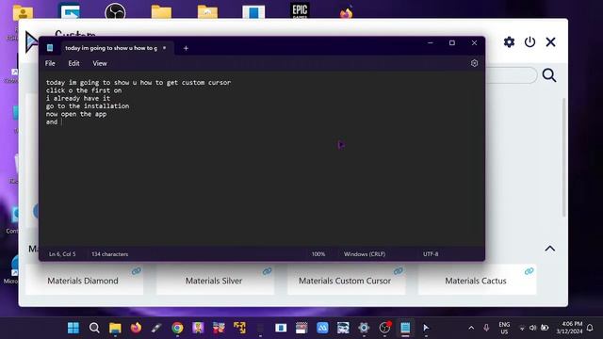This screenshot has width=603, height=339.
Task: Open link icon on Materials Cactus
Action: (x=530, y=271)
